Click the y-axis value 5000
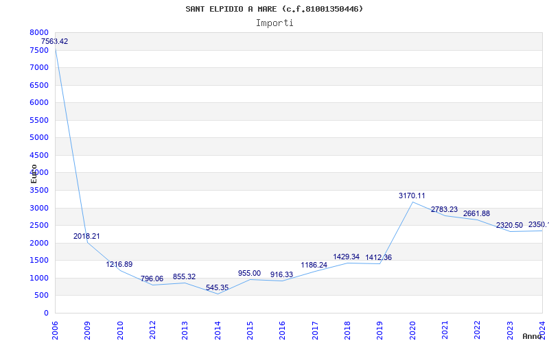 point(39,138)
